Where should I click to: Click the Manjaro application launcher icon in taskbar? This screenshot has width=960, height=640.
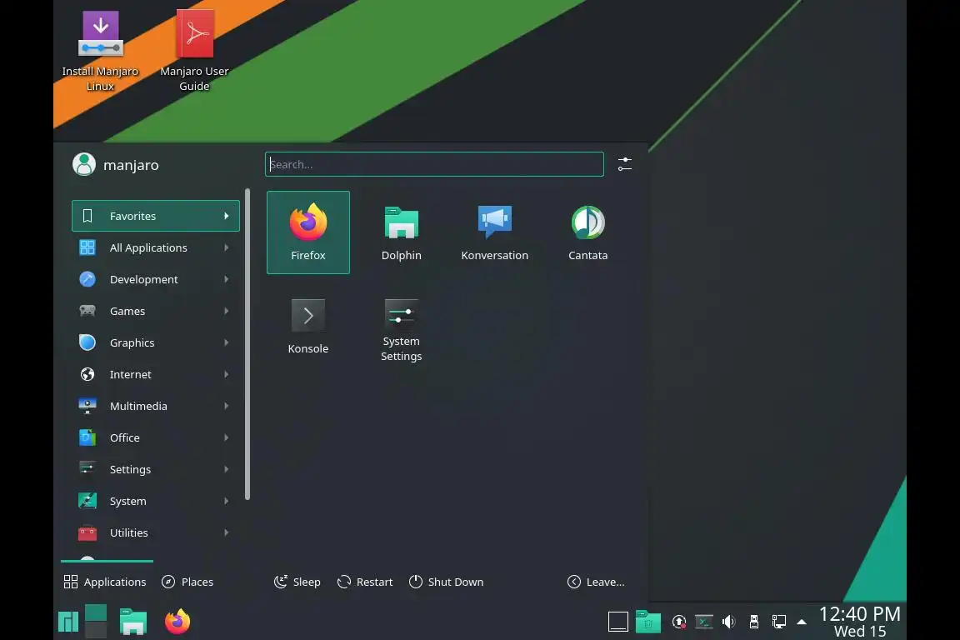(x=68, y=622)
